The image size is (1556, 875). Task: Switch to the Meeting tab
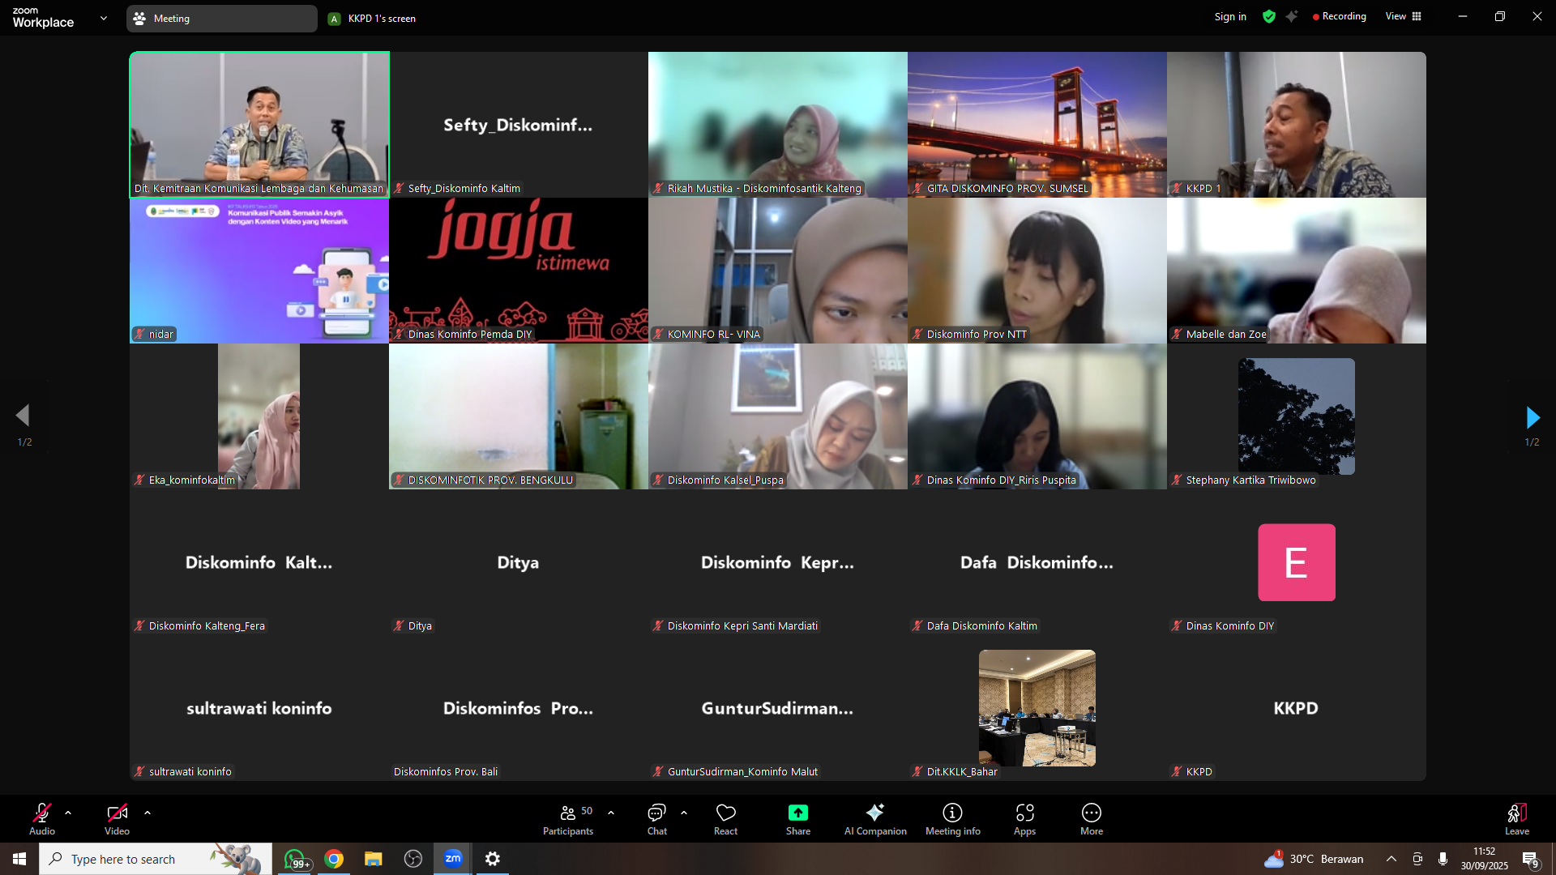[220, 19]
